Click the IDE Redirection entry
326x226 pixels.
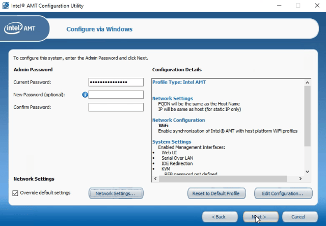click(177, 163)
